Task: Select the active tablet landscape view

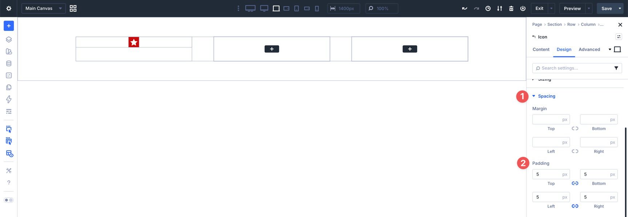Action: pos(276,8)
